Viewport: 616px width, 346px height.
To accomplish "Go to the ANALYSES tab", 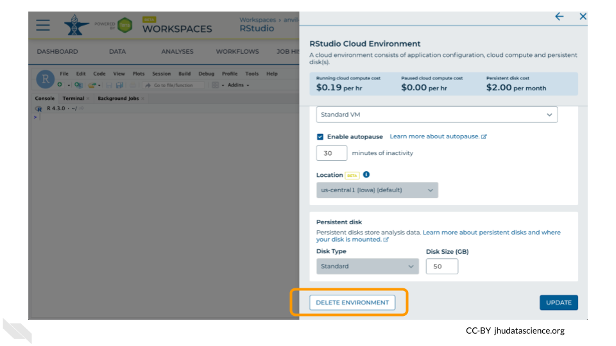I will point(177,51).
